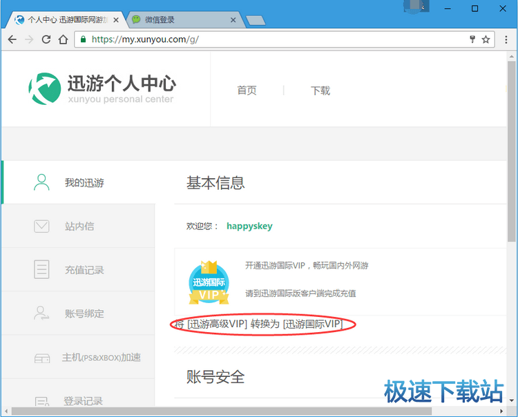Click the 请到迅游国际版客户端完成充值 text
This screenshot has height=417, width=518.
pos(300,293)
